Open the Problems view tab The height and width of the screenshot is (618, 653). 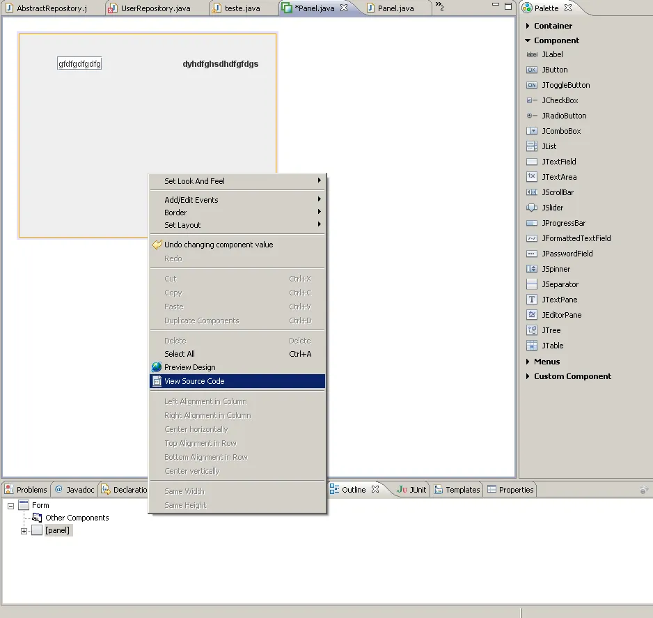(26, 490)
